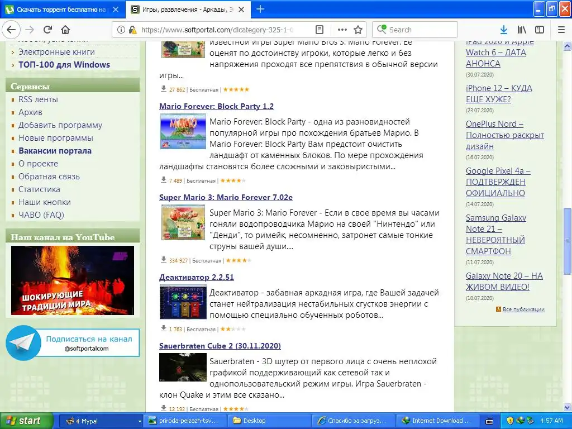Viewport: 572px width, 429px height.
Task: Click the Telegram paper plane icon
Action: pos(23,342)
